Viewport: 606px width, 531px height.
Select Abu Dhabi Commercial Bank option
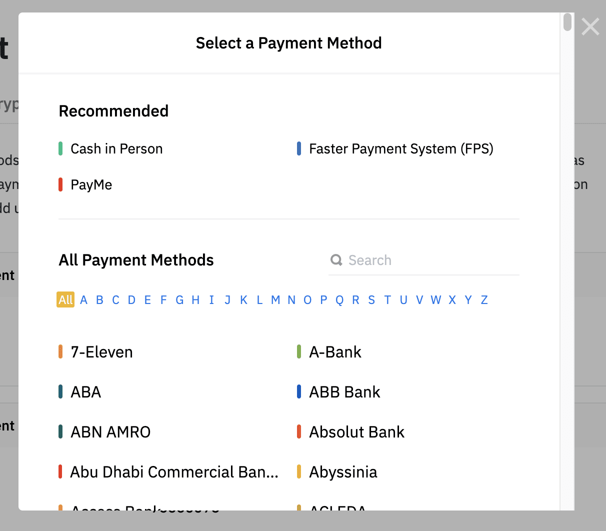coord(174,472)
